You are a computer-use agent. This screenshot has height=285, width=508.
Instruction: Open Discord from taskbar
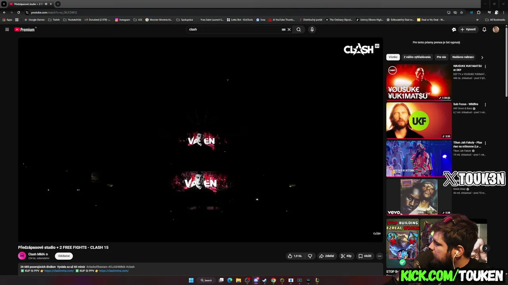point(256,280)
